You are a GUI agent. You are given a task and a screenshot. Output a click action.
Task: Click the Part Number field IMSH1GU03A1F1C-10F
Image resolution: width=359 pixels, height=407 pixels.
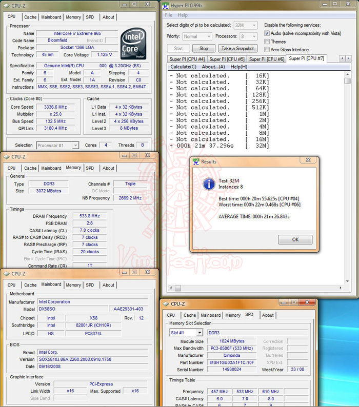(232, 362)
